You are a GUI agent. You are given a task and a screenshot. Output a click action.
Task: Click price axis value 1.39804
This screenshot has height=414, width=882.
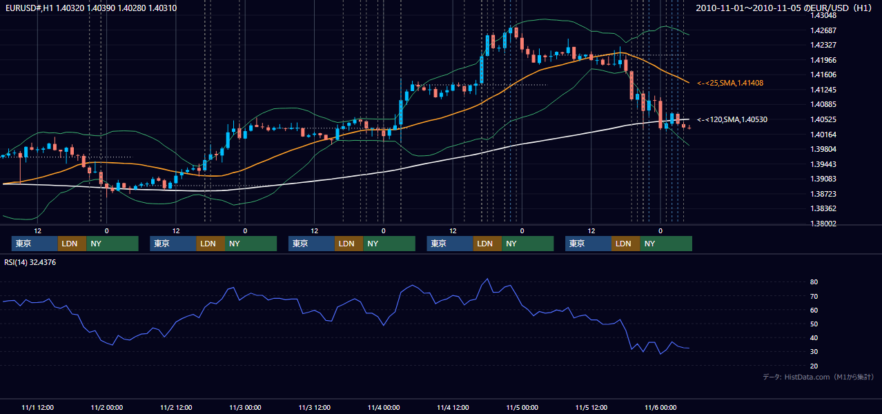click(x=823, y=149)
